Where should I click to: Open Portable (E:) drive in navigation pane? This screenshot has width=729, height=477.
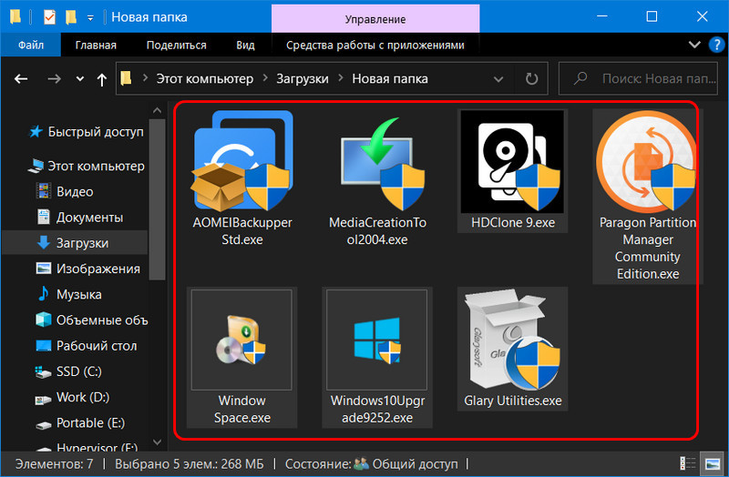(80, 422)
